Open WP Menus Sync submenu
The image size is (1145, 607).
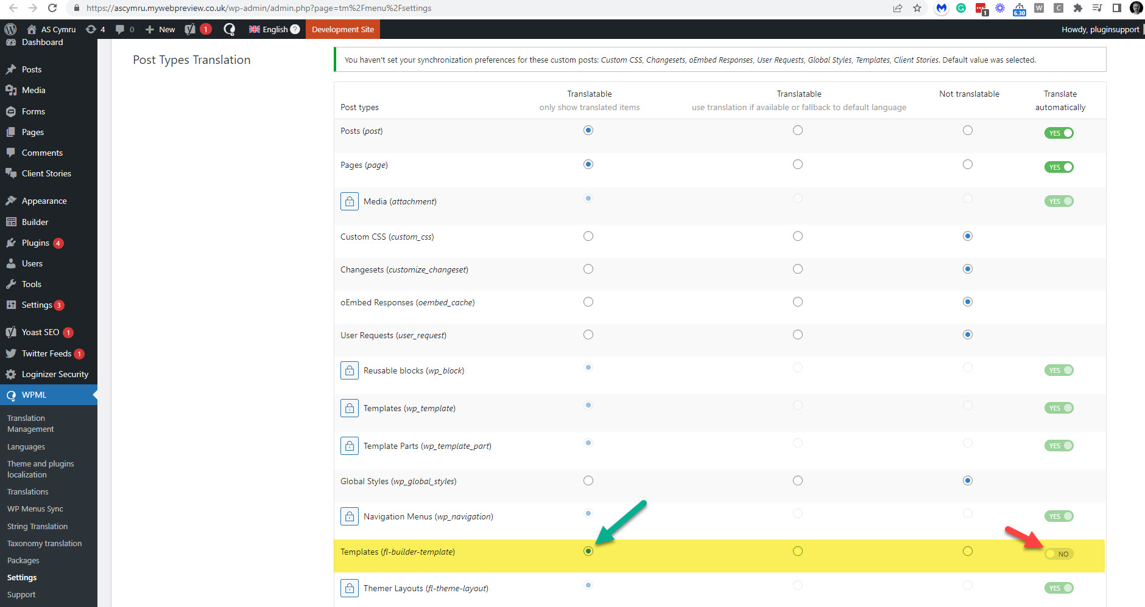(x=35, y=508)
